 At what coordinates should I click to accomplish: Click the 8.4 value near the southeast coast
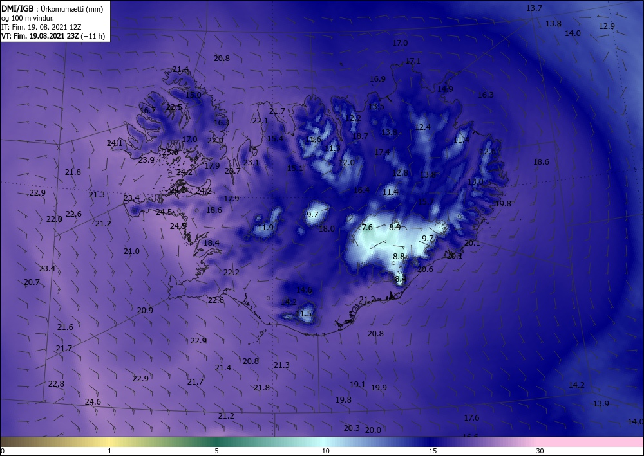click(401, 279)
